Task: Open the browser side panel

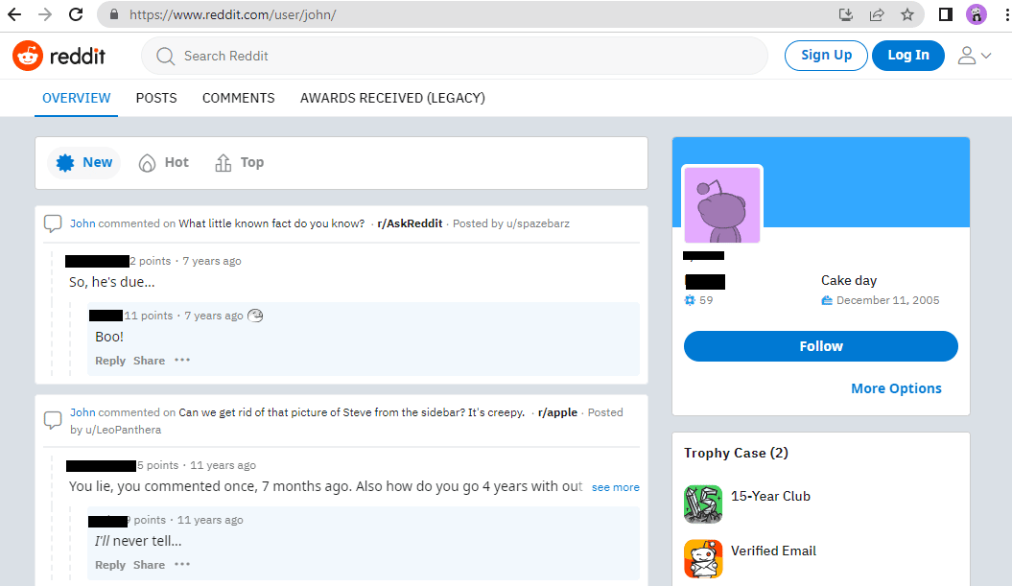Action: tap(946, 14)
